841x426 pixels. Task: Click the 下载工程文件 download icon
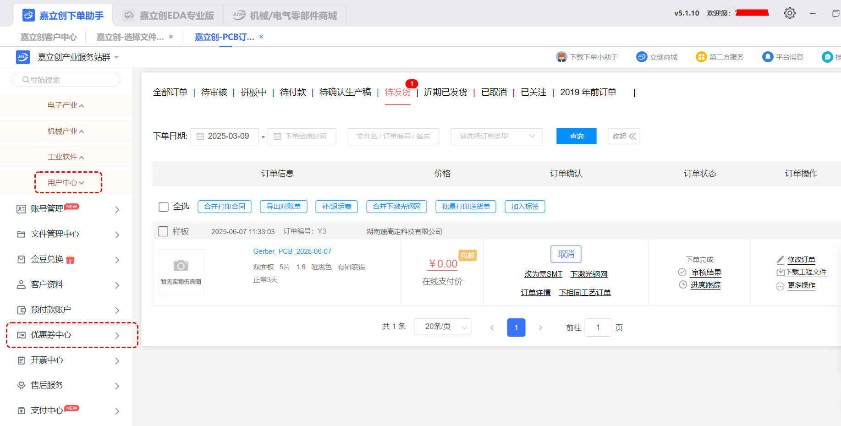click(x=780, y=272)
